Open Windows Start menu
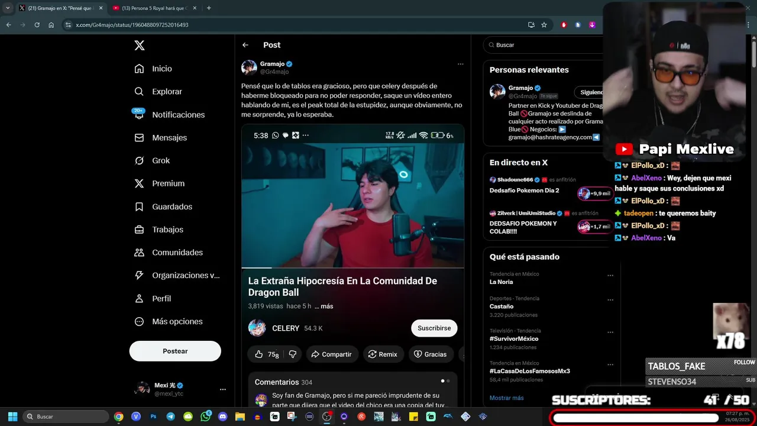The image size is (757, 426). (x=12, y=417)
